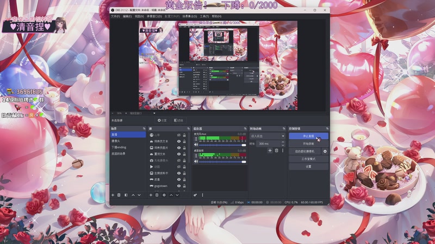This screenshot has height=244, width=435.
Task: Click the 停止直播 button
Action: click(308, 136)
